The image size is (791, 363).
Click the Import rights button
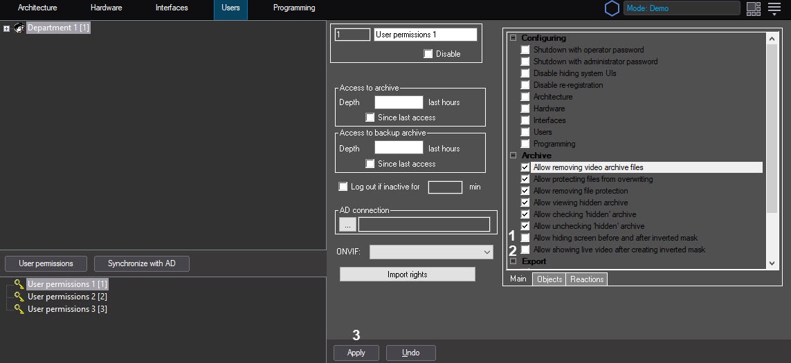click(x=407, y=274)
